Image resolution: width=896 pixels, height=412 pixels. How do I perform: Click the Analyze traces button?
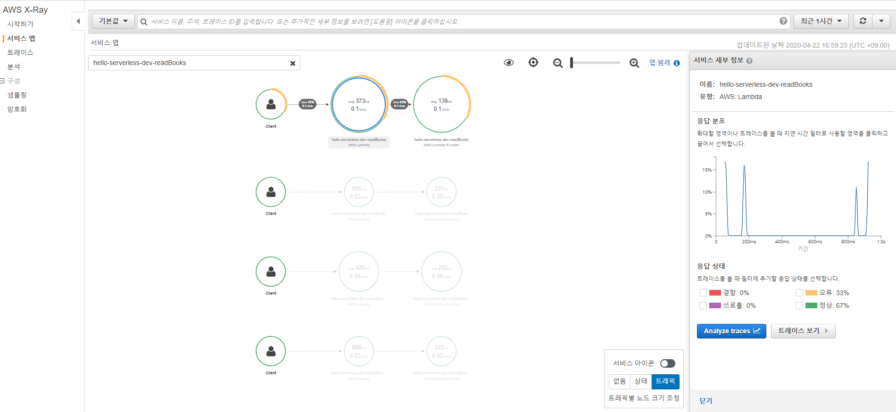(731, 331)
